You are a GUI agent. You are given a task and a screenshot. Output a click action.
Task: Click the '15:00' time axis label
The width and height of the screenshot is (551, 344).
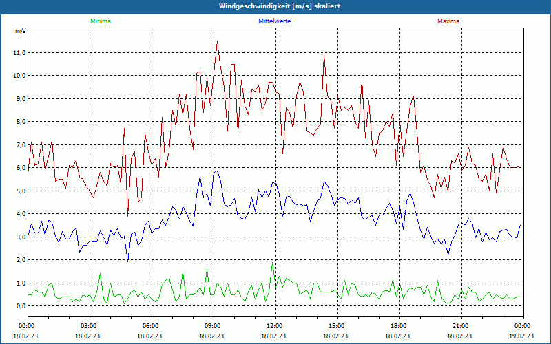pos(337,326)
